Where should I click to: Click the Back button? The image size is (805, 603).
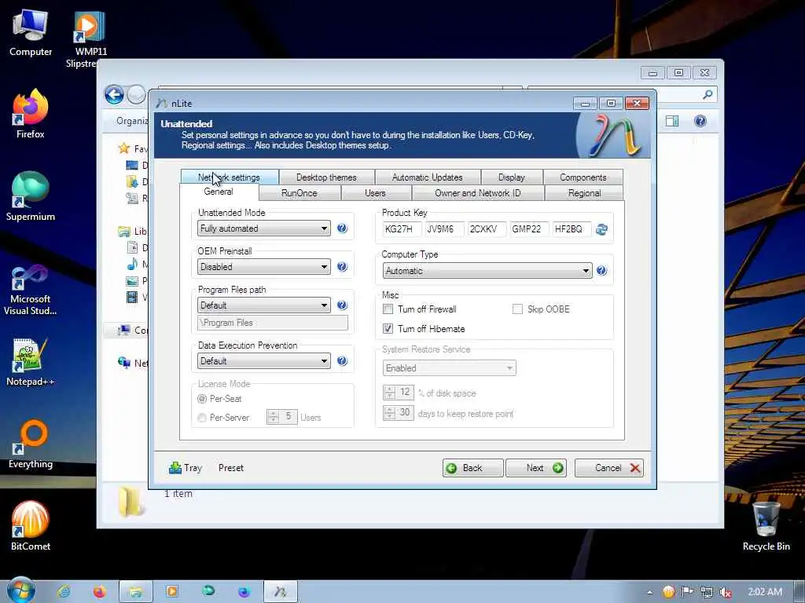pyautogui.click(x=472, y=468)
